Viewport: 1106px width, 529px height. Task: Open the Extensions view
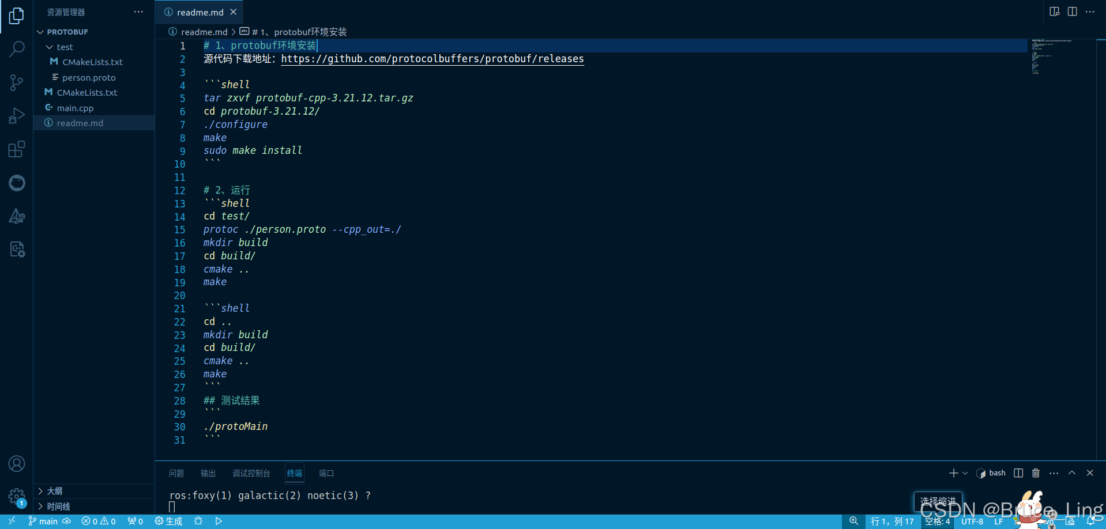(x=17, y=149)
